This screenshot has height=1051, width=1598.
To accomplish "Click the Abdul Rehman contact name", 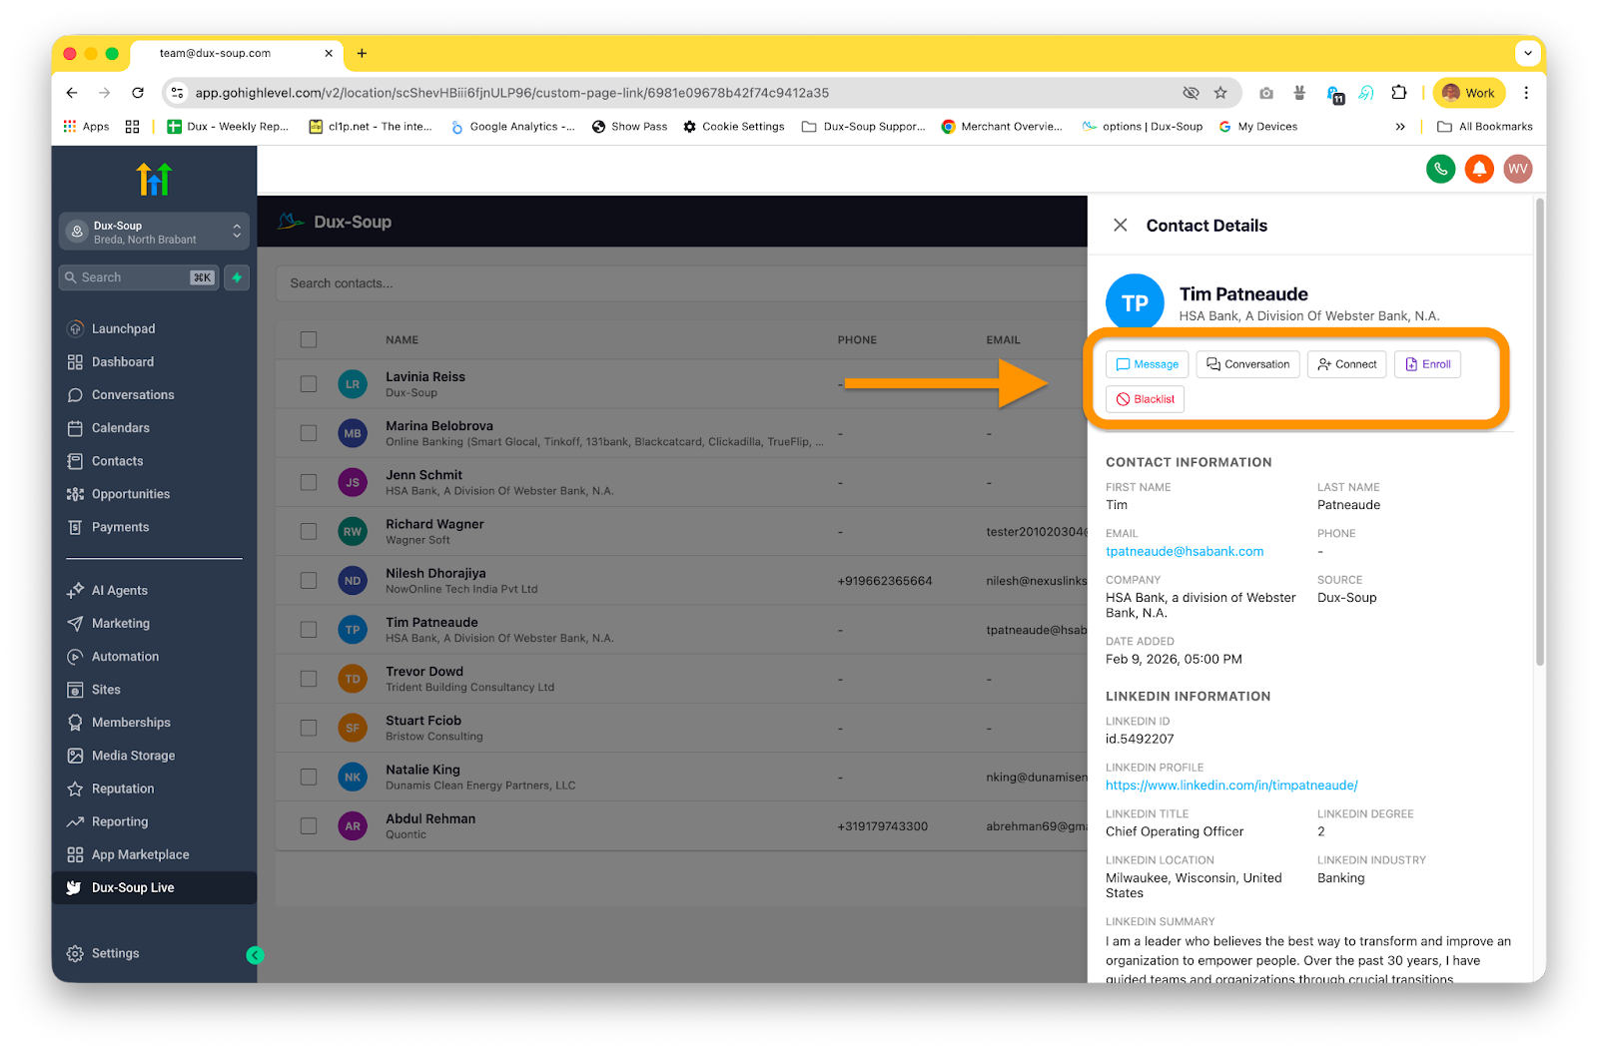I will [430, 818].
